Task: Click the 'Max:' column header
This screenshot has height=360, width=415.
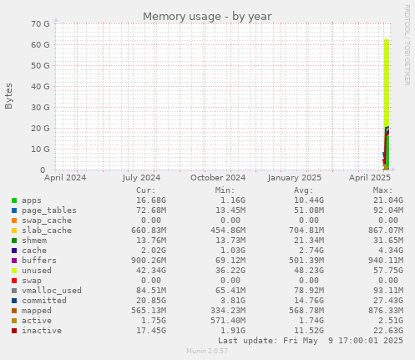Action: click(x=382, y=190)
